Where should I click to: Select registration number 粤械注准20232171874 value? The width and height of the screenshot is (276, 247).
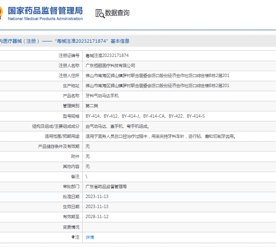click(107, 56)
